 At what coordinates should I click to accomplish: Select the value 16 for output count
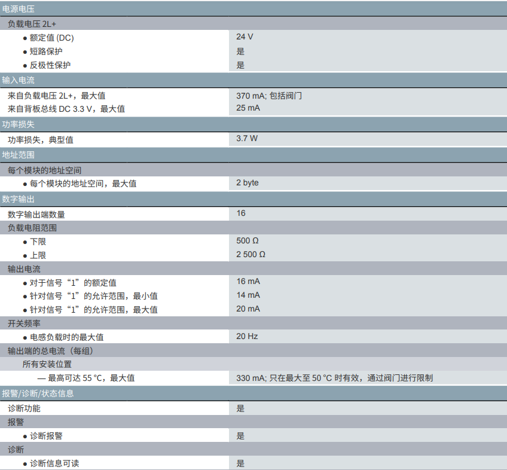click(241, 213)
